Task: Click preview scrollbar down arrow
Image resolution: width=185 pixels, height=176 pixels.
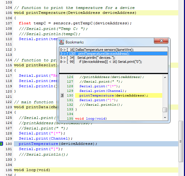Action: tap(165, 118)
